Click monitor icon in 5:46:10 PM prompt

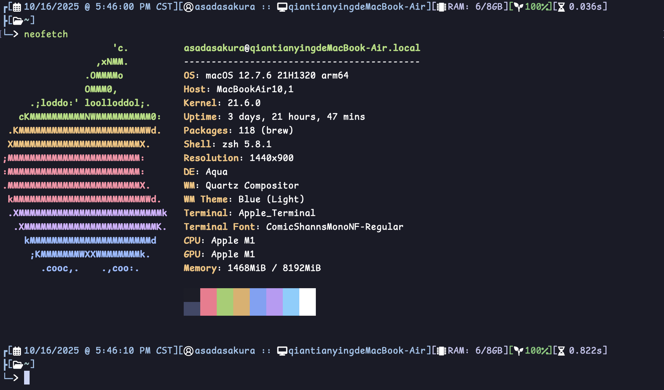tap(282, 351)
